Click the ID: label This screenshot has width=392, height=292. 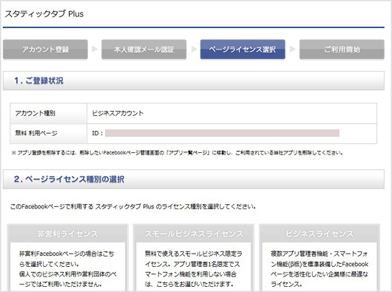click(x=97, y=133)
